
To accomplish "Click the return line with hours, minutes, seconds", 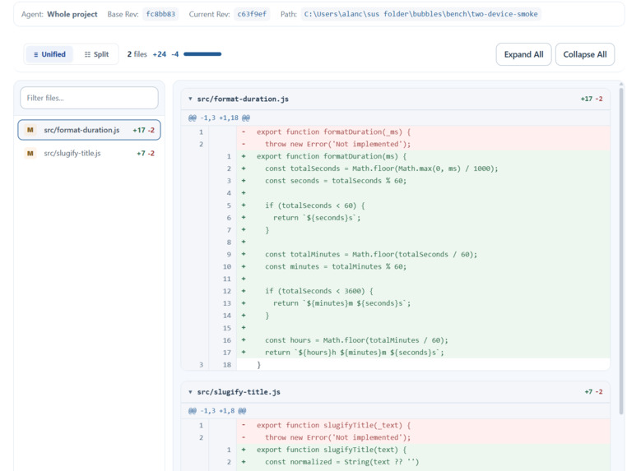I will (396, 353).
